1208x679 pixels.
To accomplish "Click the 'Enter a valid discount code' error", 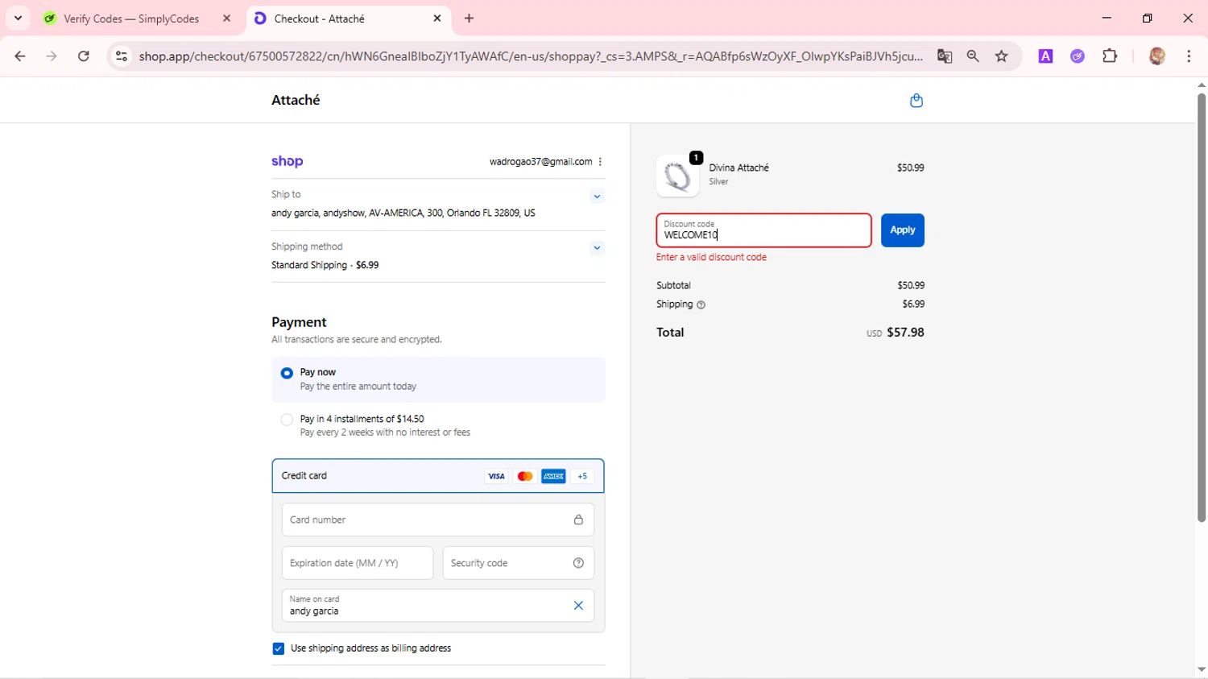I will point(711,258).
